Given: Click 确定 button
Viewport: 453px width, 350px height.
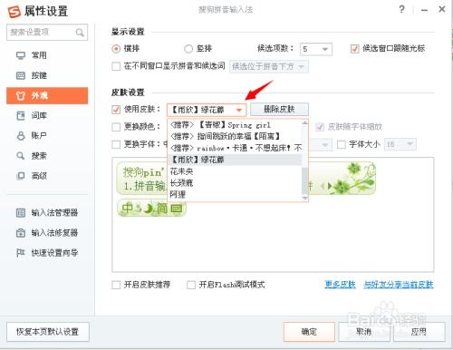Looking at the screenshot, I should click(309, 332).
